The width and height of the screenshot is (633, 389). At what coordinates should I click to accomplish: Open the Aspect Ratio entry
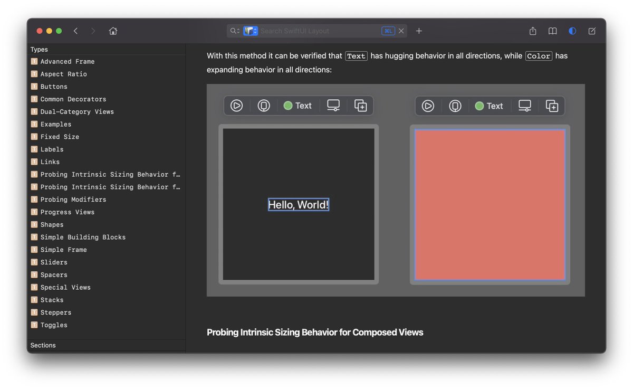[106, 74]
